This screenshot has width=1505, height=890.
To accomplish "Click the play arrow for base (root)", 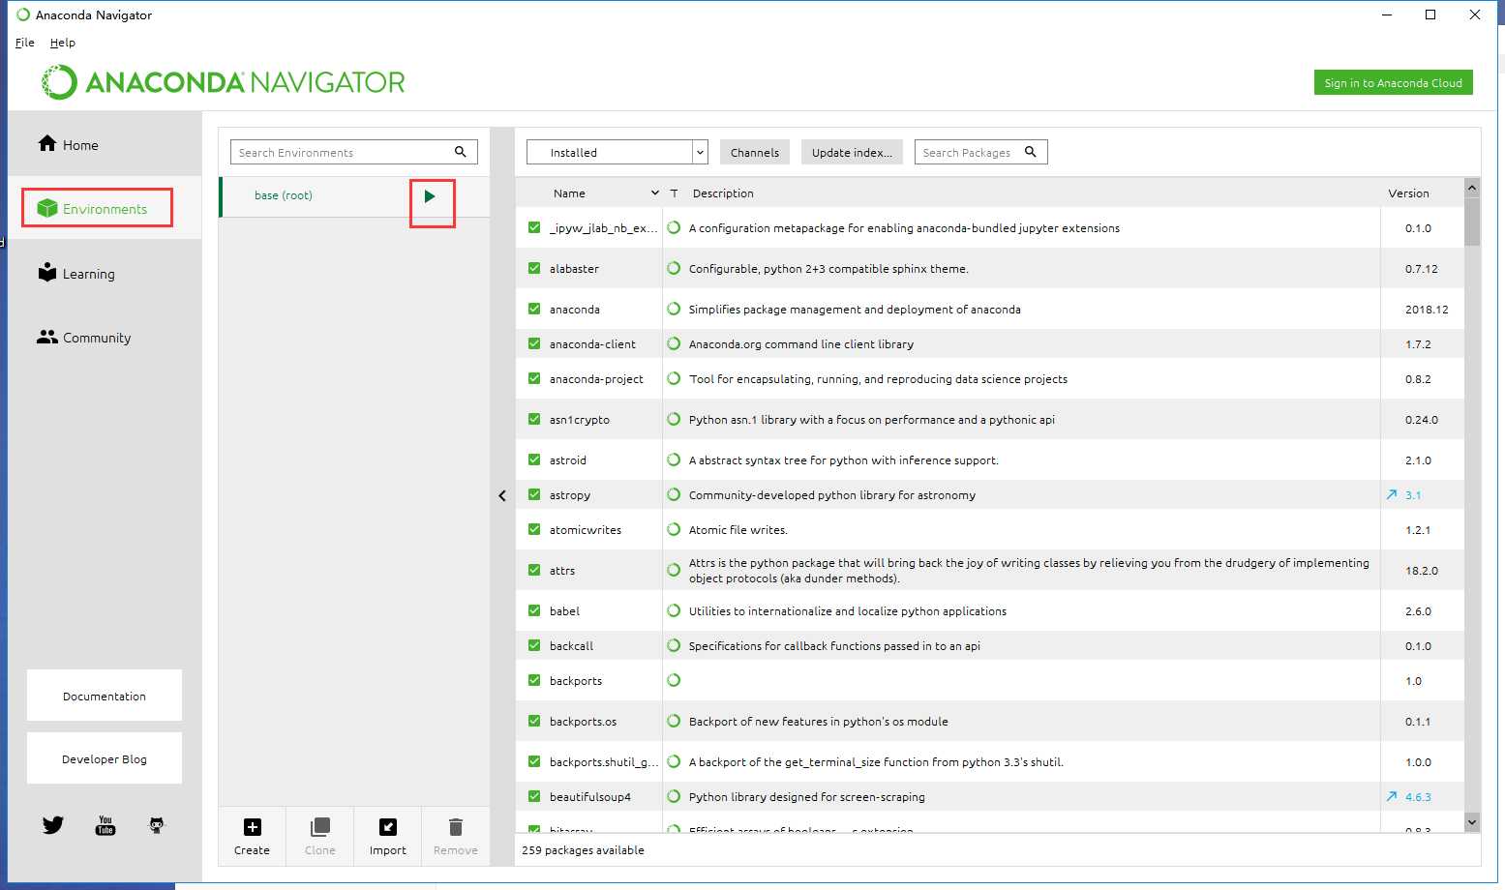I will coord(430,196).
